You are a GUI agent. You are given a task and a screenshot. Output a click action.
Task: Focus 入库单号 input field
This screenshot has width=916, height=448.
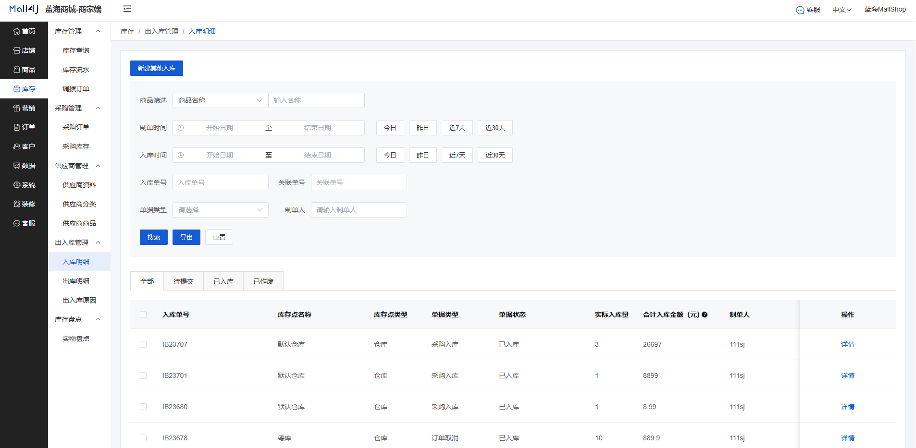(220, 182)
